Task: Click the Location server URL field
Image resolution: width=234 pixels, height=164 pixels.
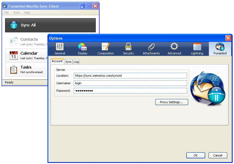Action: click(x=130, y=76)
